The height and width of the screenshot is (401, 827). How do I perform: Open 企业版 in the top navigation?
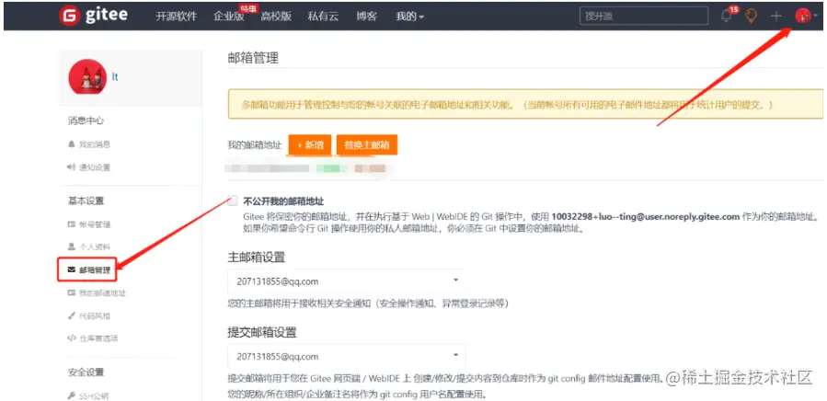tap(229, 17)
